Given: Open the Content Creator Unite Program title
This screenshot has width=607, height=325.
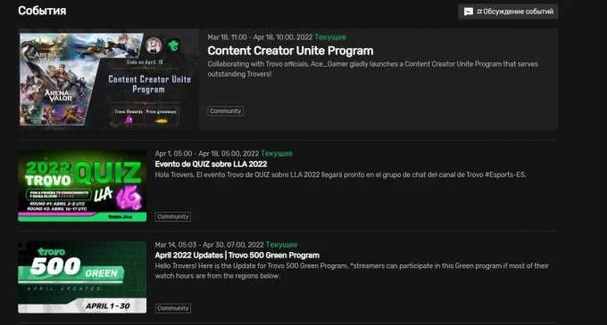Looking at the screenshot, I should point(290,51).
